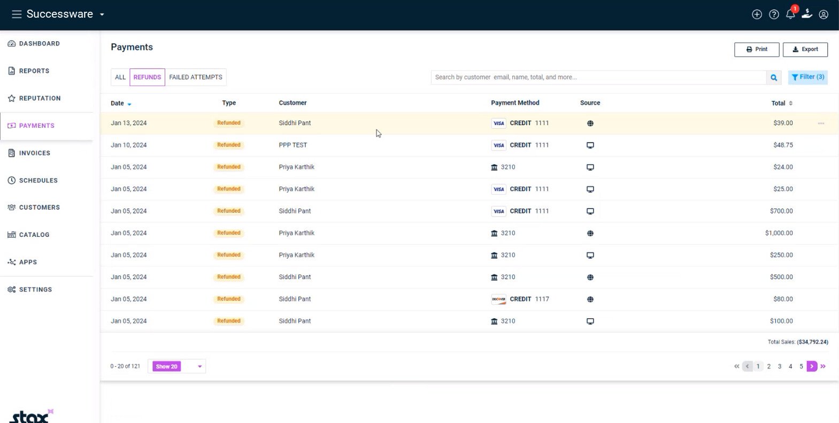Expand the Successware account dropdown arrow
This screenshot has width=839, height=423.
pyautogui.click(x=102, y=14)
